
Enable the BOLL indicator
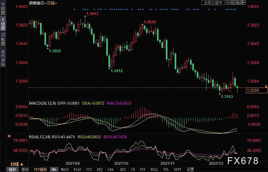tap(154, 169)
